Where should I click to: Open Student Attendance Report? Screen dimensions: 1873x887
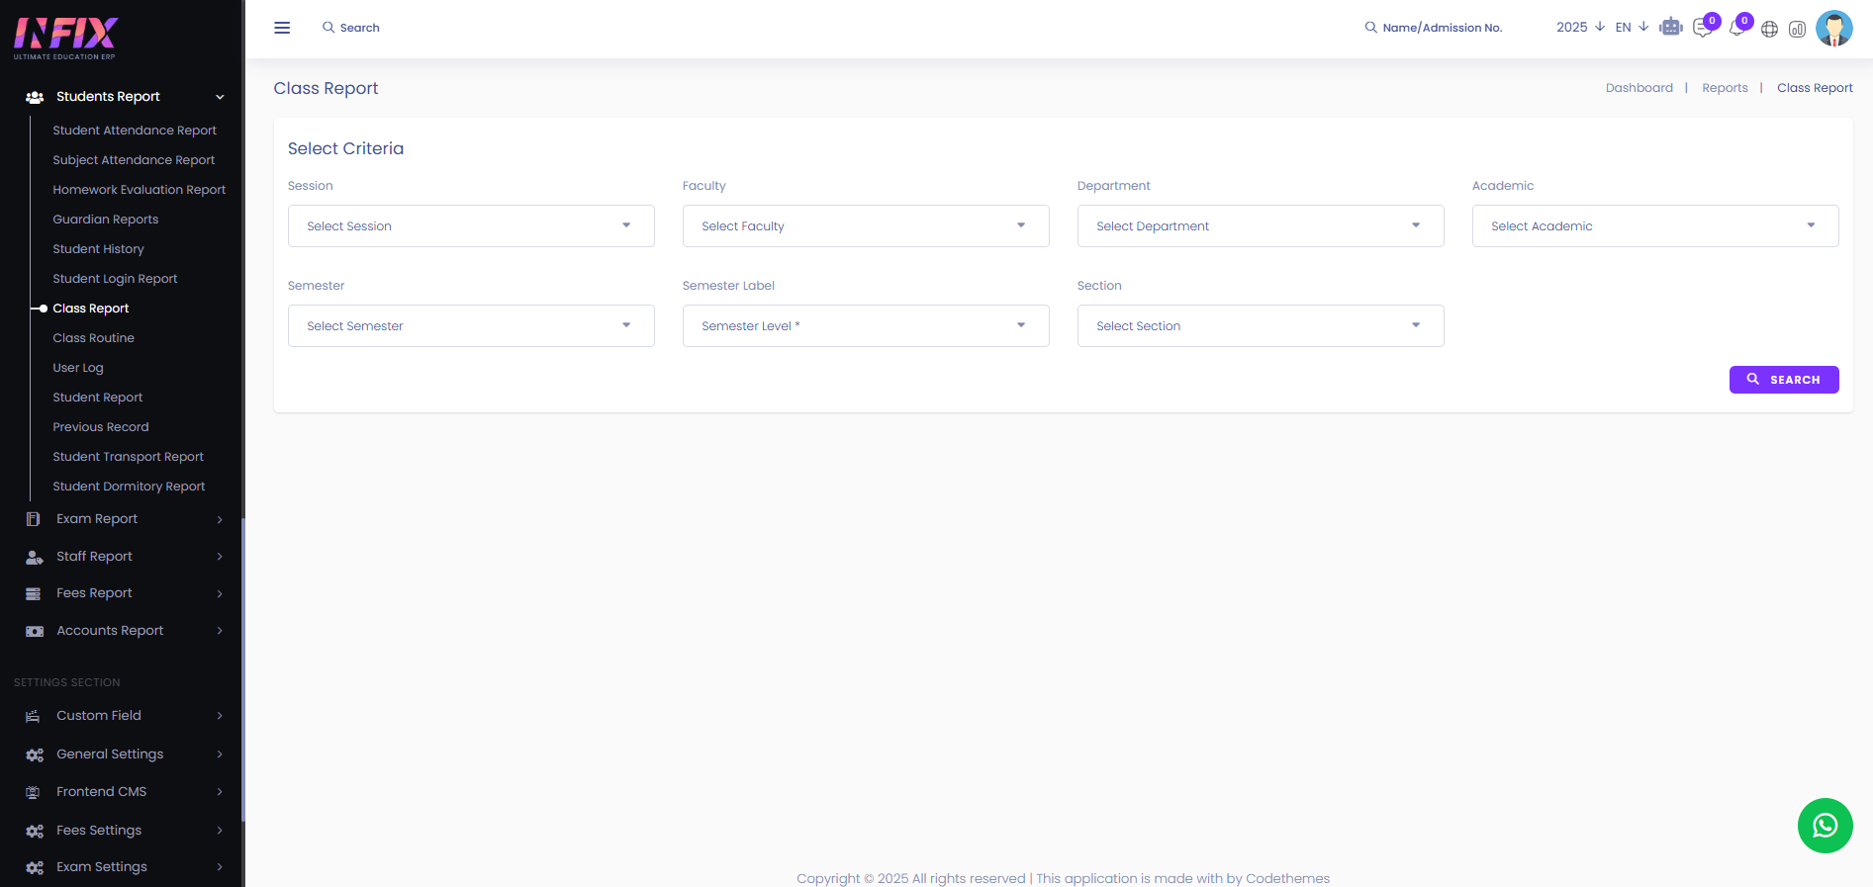135,131
